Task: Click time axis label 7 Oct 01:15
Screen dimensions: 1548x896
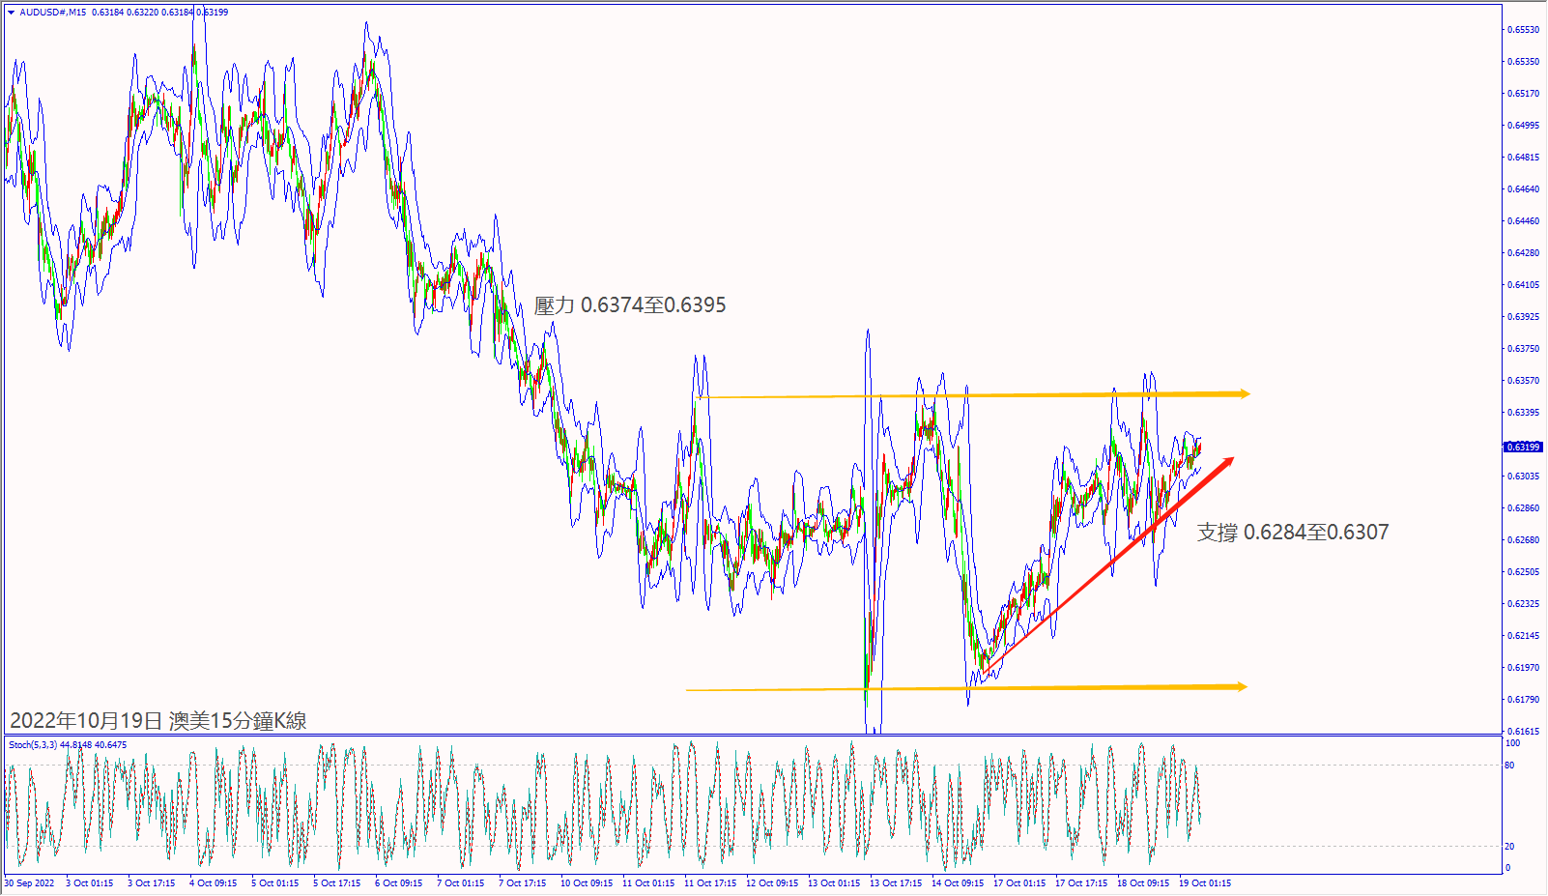Action: pyautogui.click(x=461, y=883)
